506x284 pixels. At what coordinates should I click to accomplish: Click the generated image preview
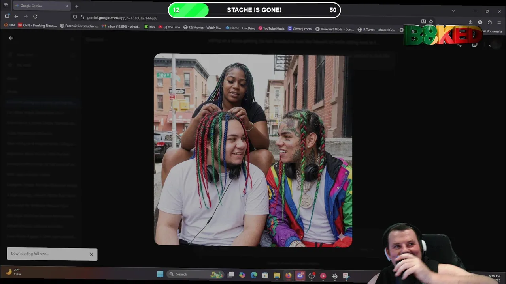(253, 150)
